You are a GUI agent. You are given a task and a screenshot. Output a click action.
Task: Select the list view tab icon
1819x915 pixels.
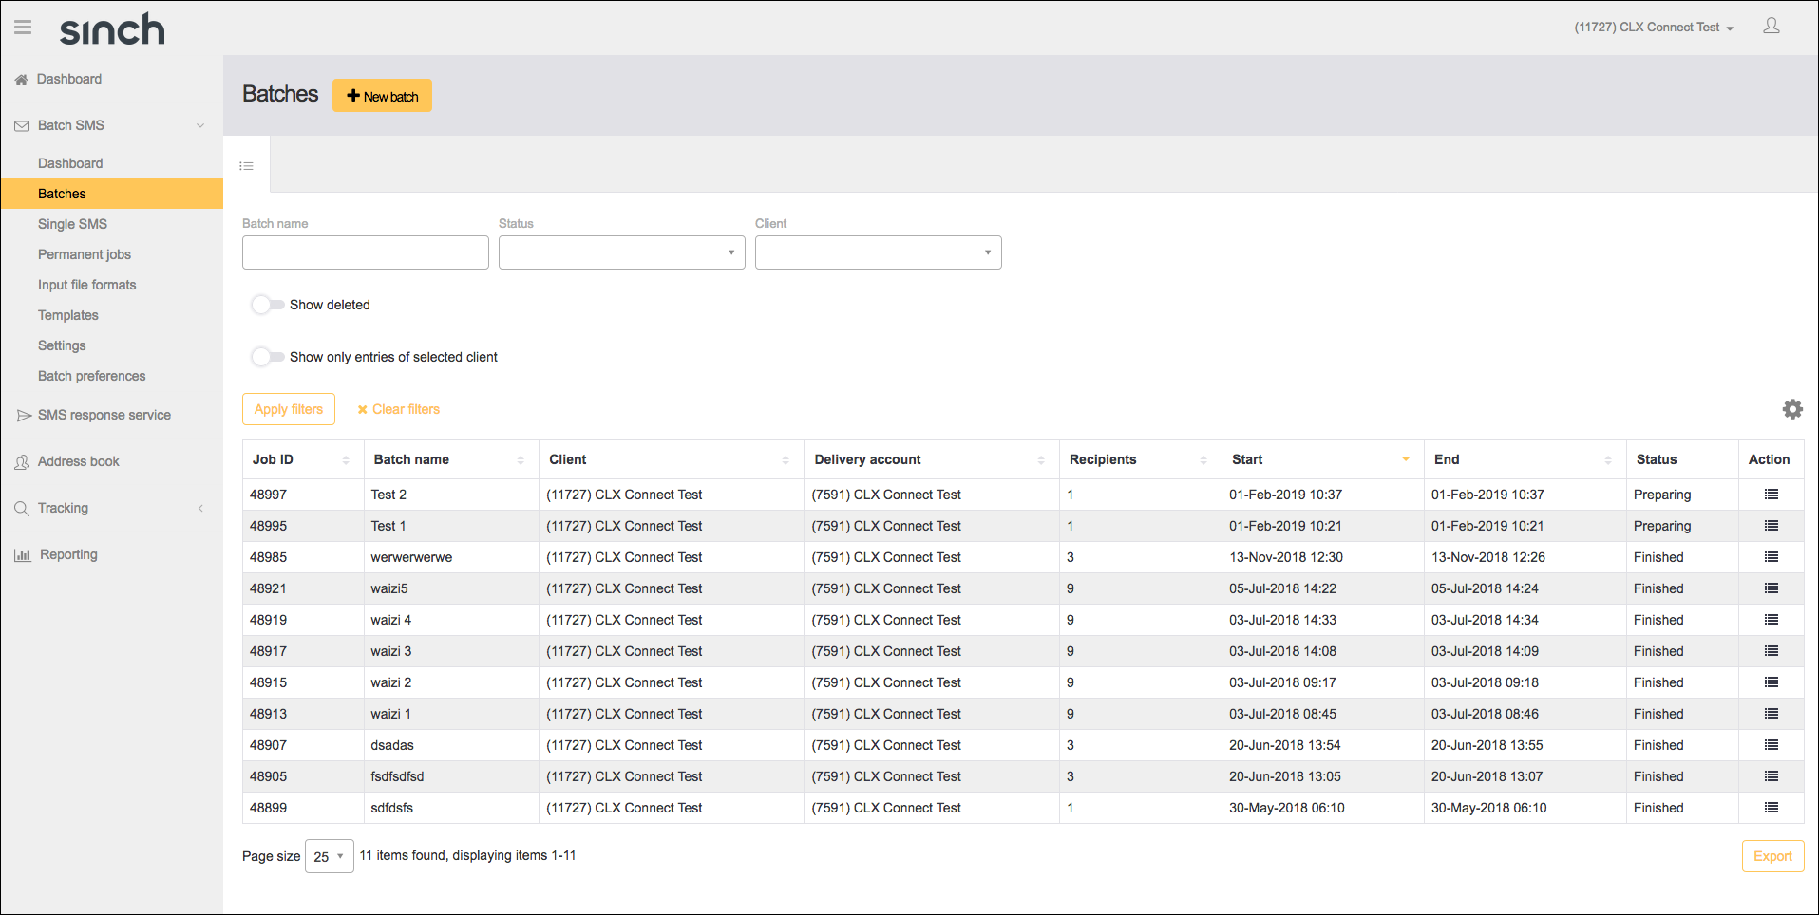click(x=246, y=164)
